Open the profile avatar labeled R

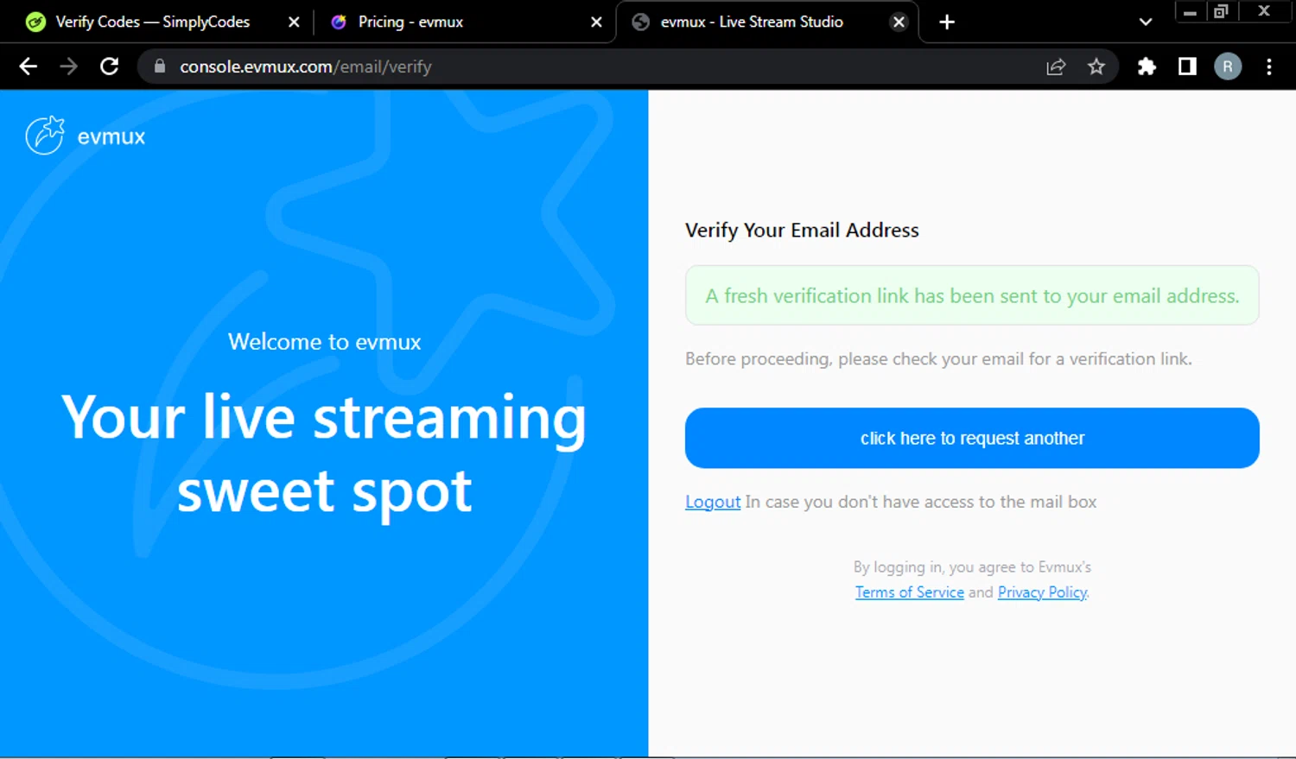point(1228,66)
